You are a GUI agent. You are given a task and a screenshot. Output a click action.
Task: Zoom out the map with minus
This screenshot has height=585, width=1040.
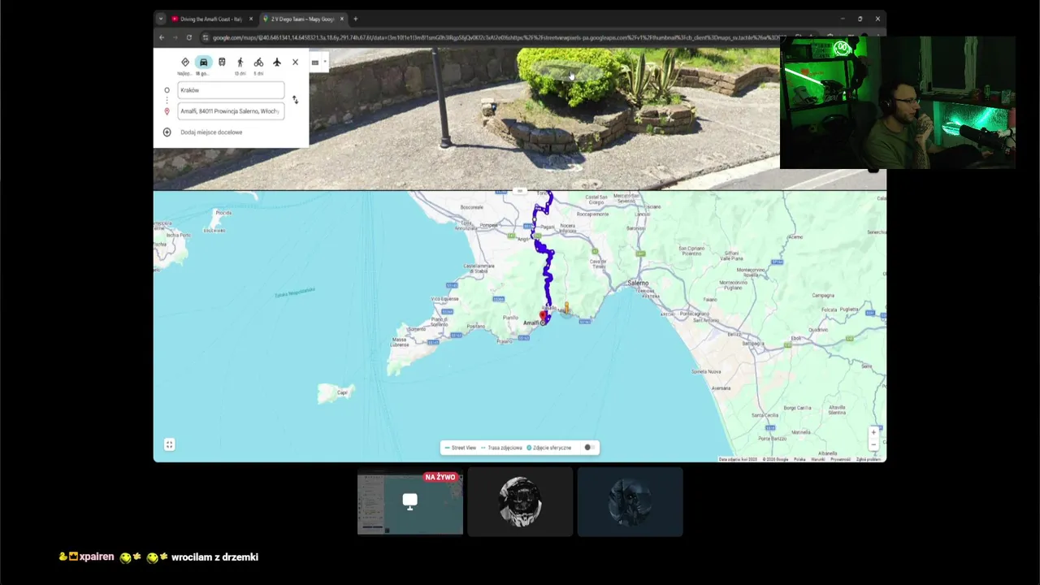tap(873, 445)
